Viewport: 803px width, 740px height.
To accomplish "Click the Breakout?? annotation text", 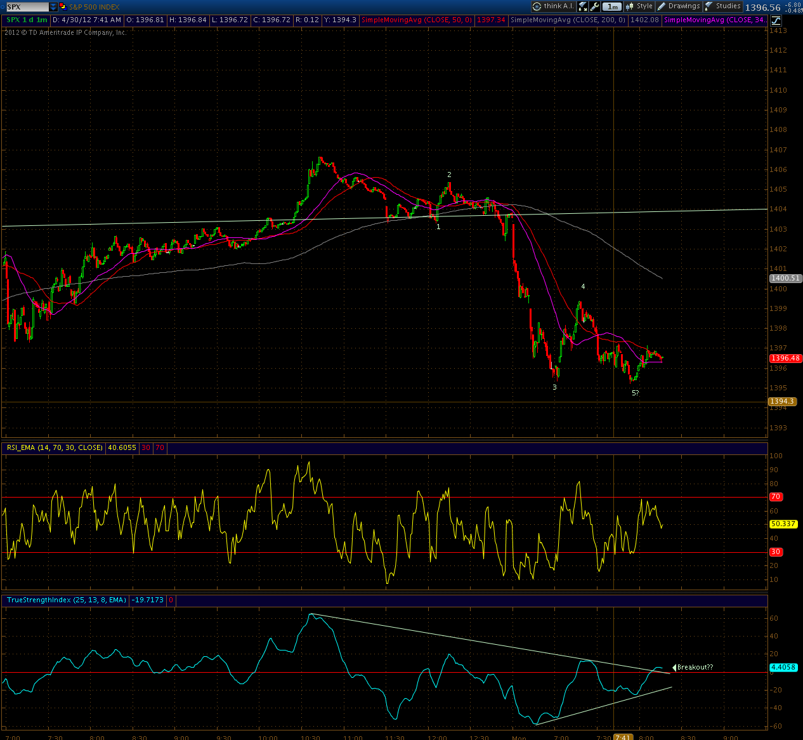I will pos(695,667).
